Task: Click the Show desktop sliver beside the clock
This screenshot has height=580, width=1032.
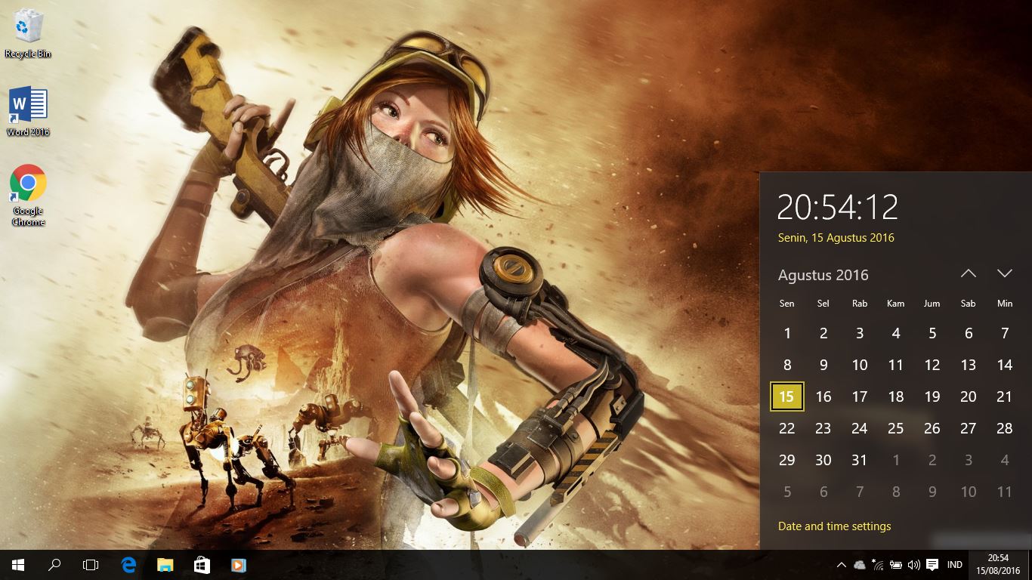Action: coord(1030,565)
